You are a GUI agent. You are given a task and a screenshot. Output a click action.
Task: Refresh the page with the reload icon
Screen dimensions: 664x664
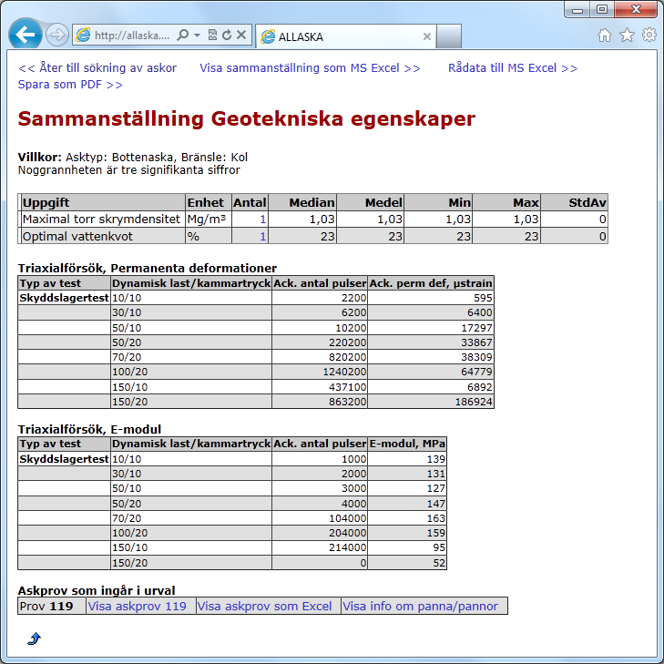[x=227, y=35]
